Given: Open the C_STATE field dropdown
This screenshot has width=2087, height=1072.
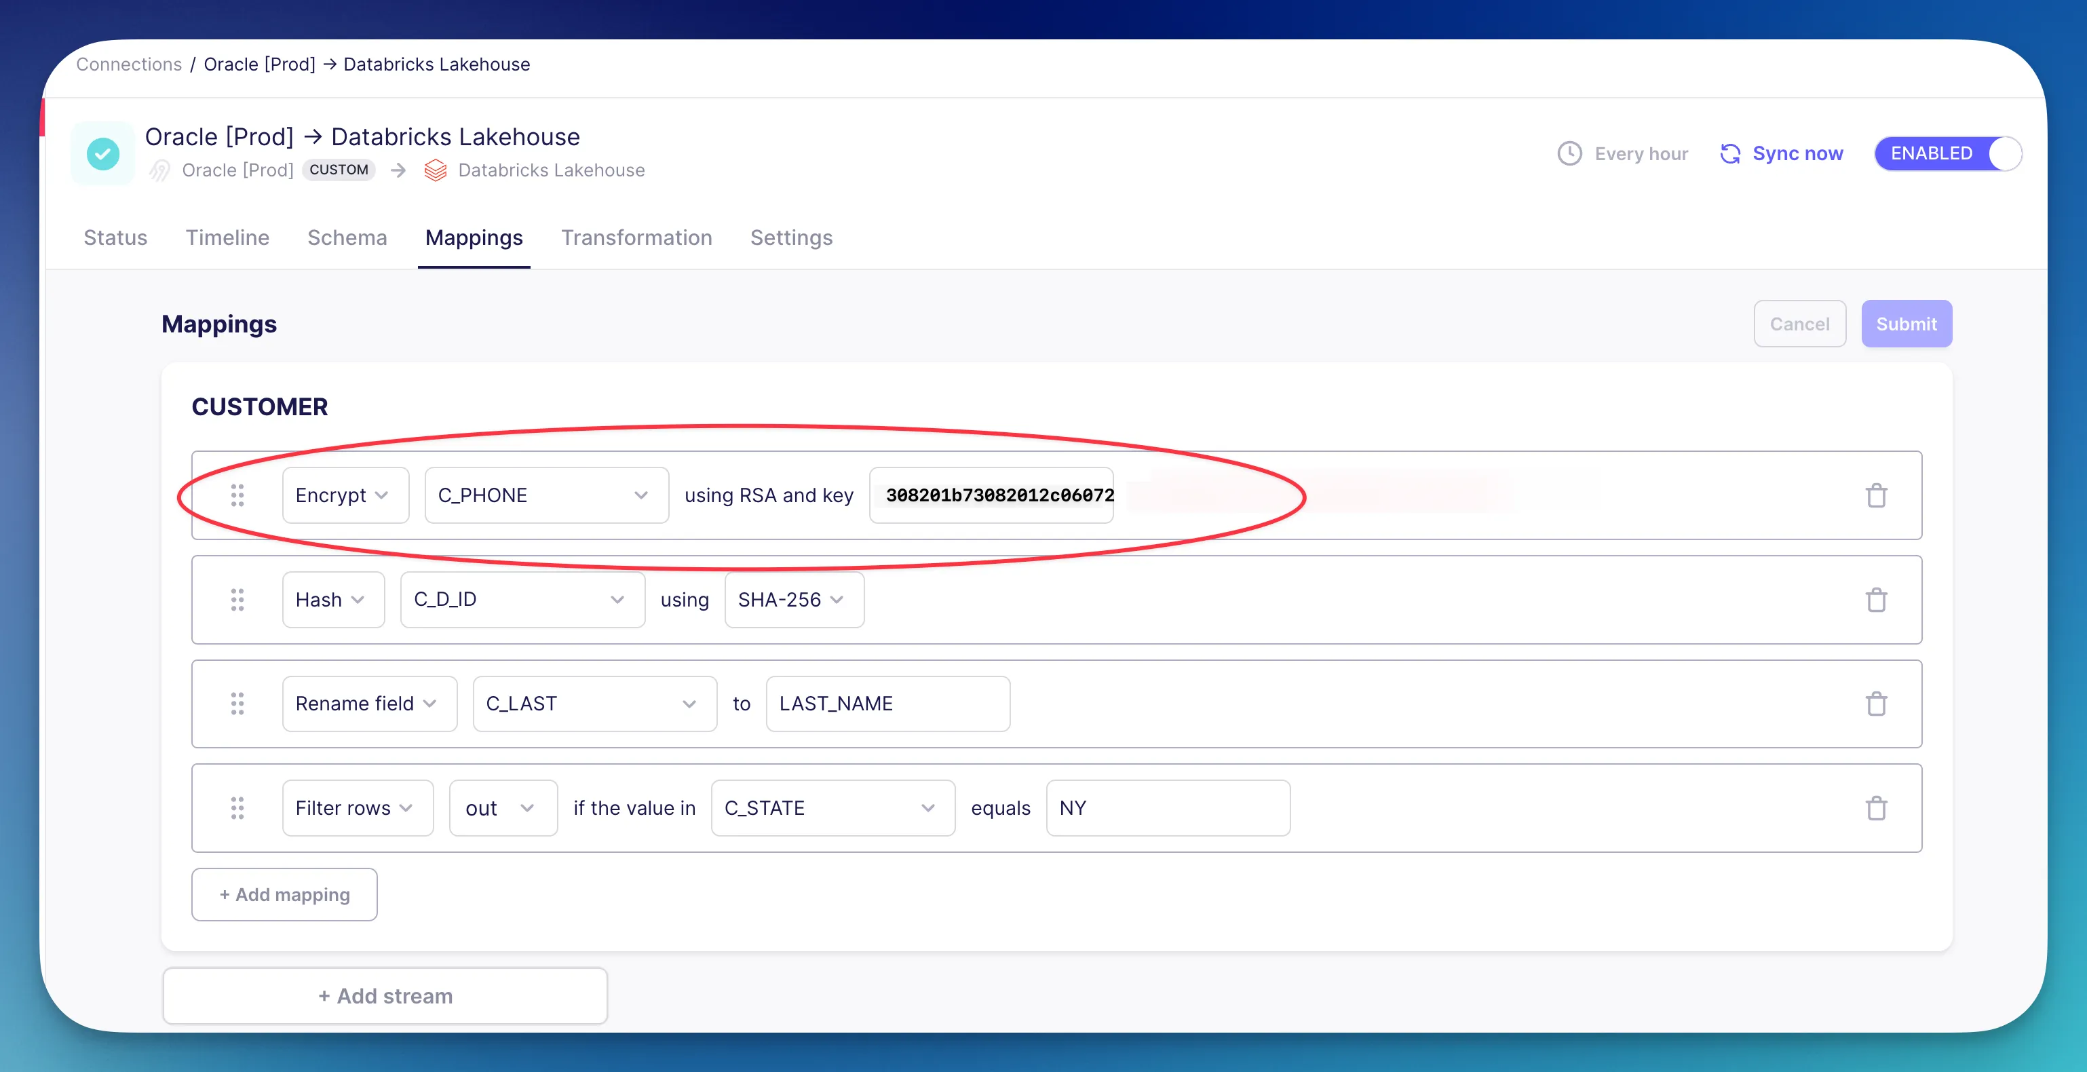Looking at the screenshot, I should click(x=832, y=808).
